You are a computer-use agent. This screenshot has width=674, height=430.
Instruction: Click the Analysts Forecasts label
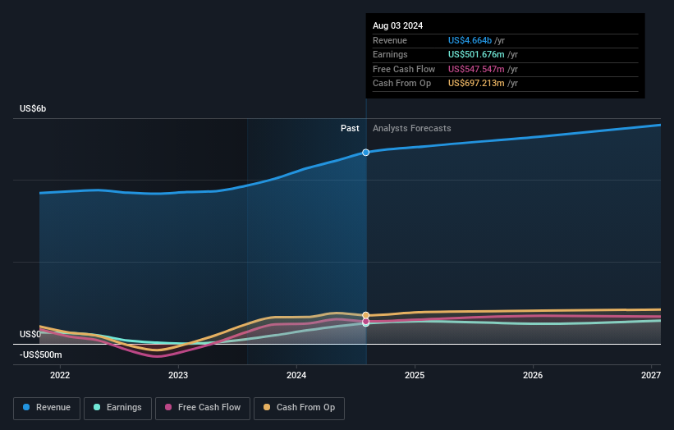412,128
